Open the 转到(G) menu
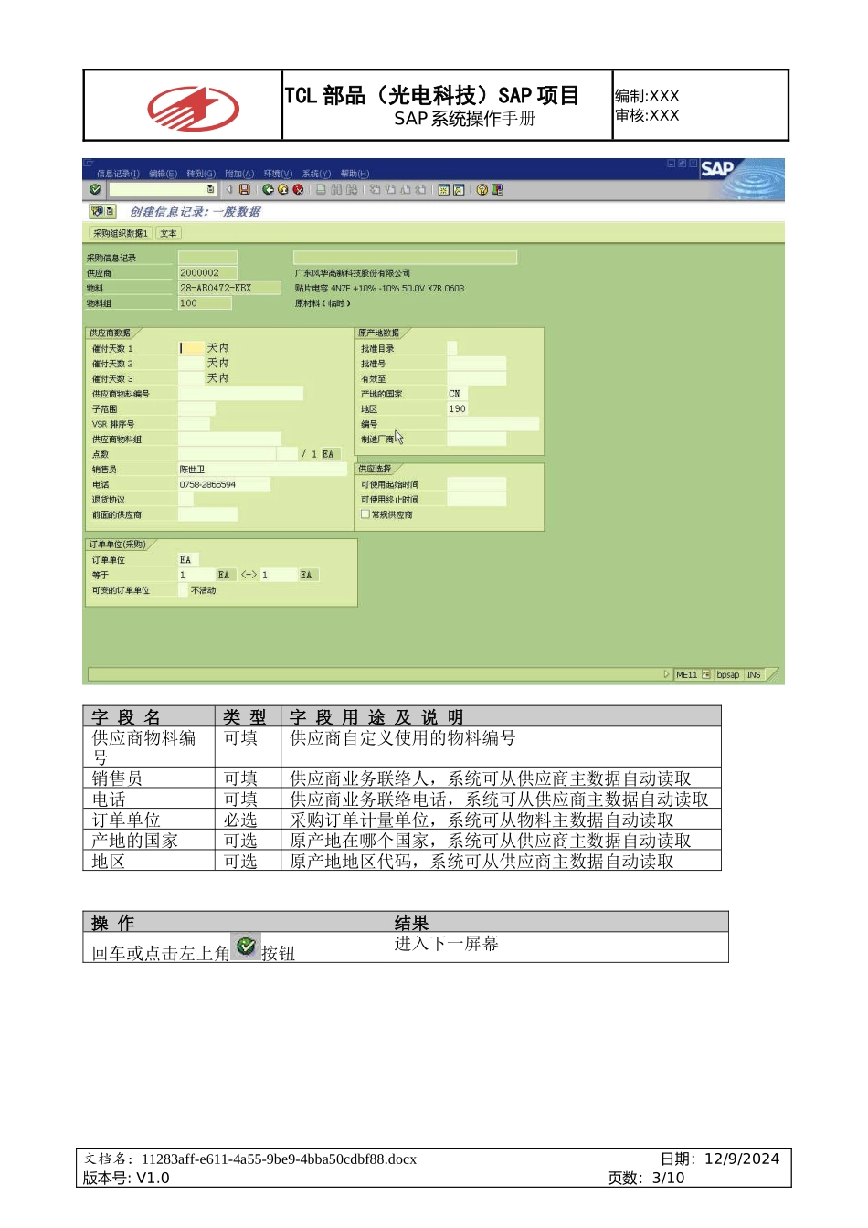 point(201,174)
